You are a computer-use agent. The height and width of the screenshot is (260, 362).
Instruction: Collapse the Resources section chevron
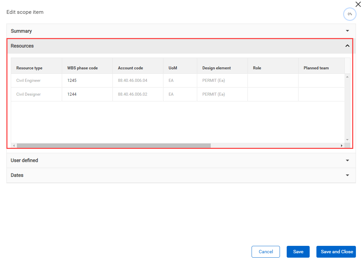tap(347, 46)
